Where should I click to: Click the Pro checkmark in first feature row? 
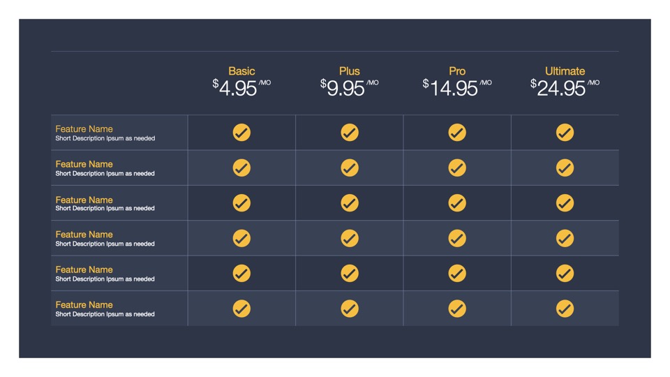457,133
